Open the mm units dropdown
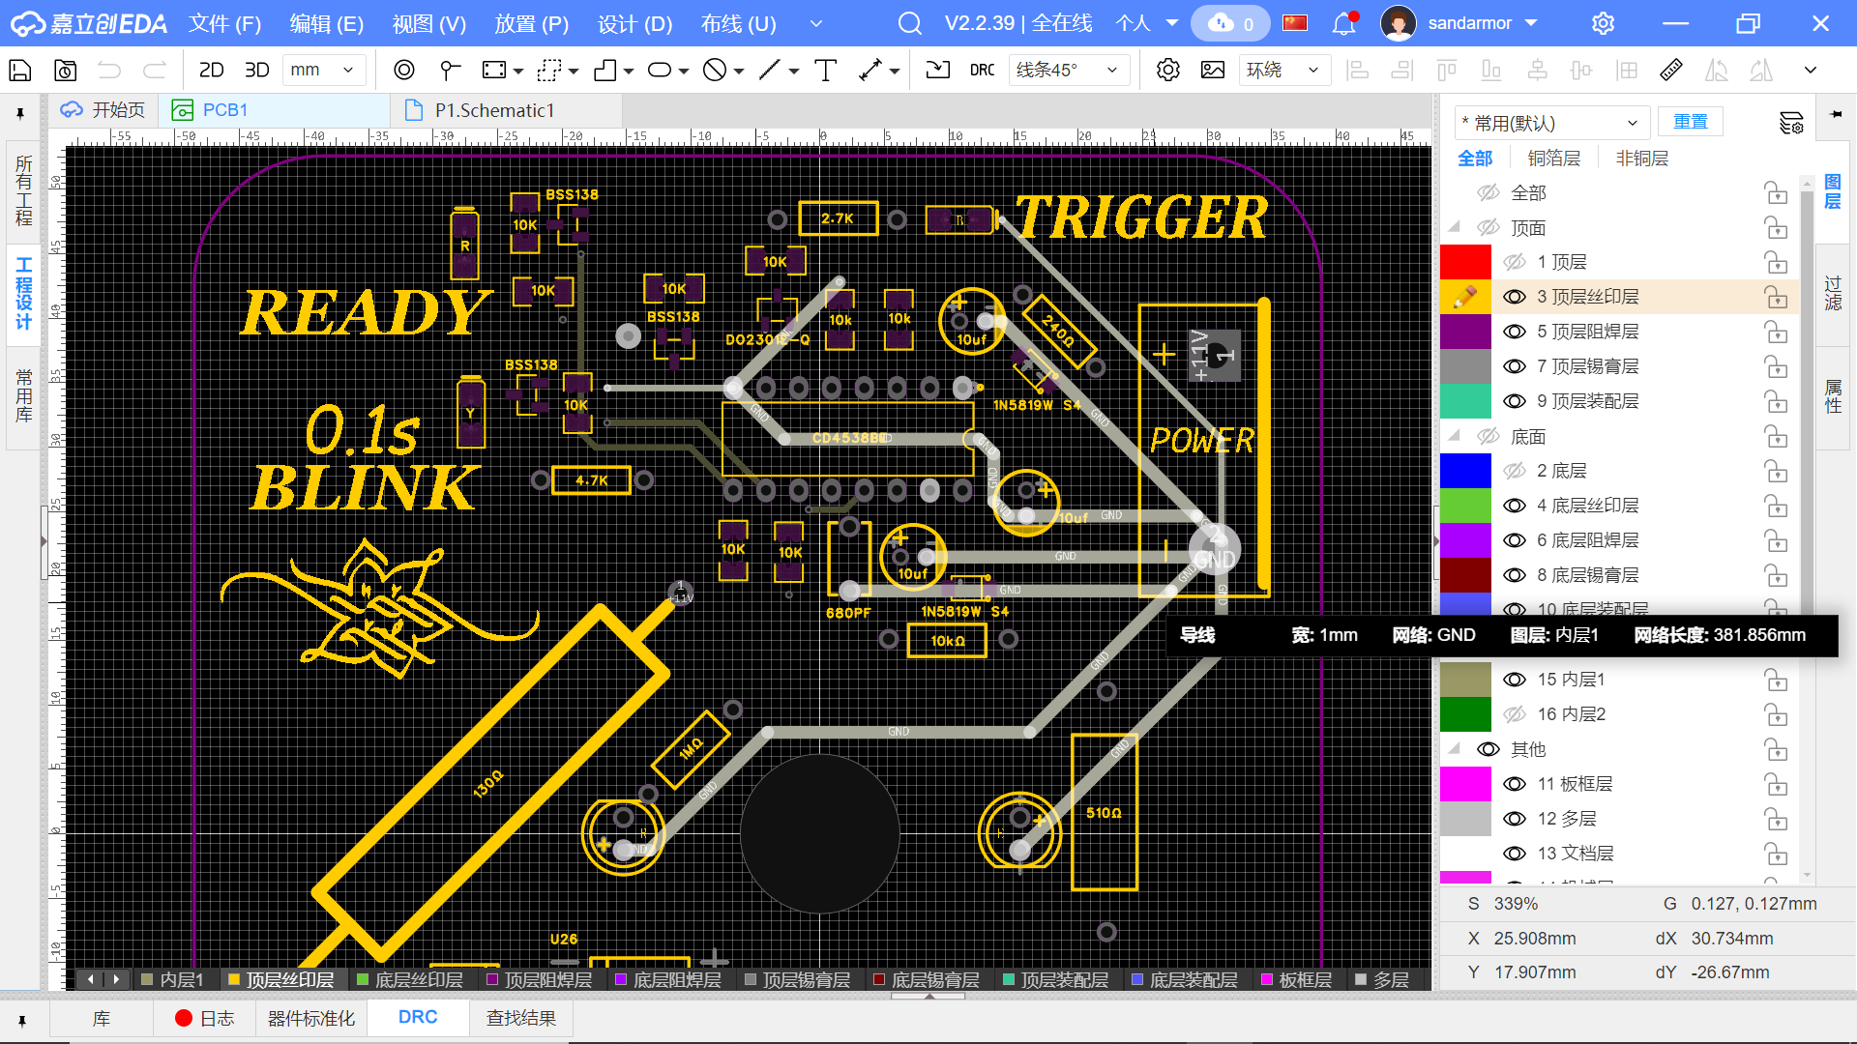Viewport: 1857px width, 1044px height. [324, 70]
